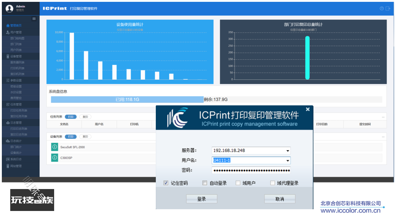
Task: Open 密级设置 in the sidebar
Action: point(16,86)
